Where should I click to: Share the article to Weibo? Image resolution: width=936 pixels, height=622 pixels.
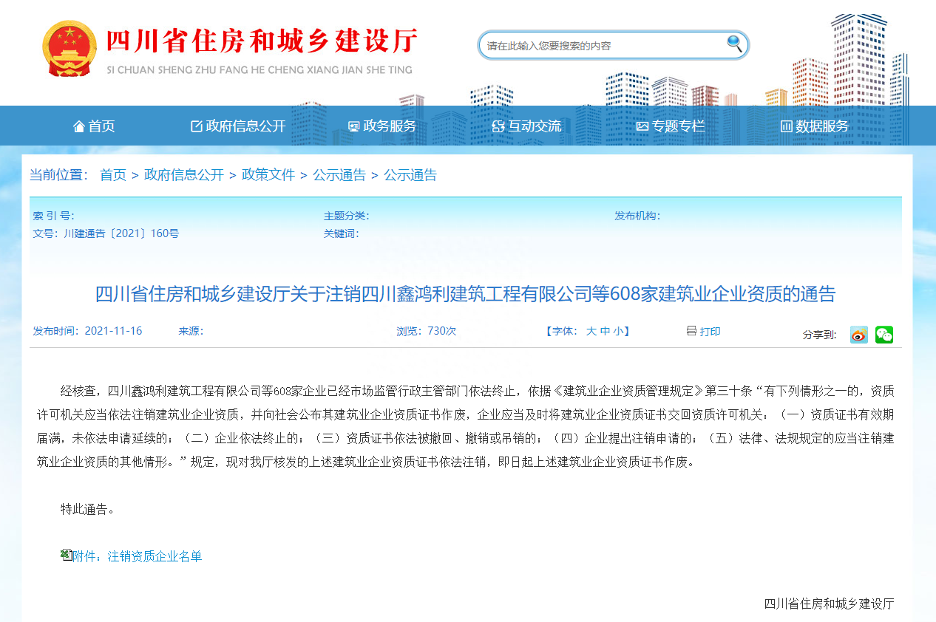pos(858,335)
